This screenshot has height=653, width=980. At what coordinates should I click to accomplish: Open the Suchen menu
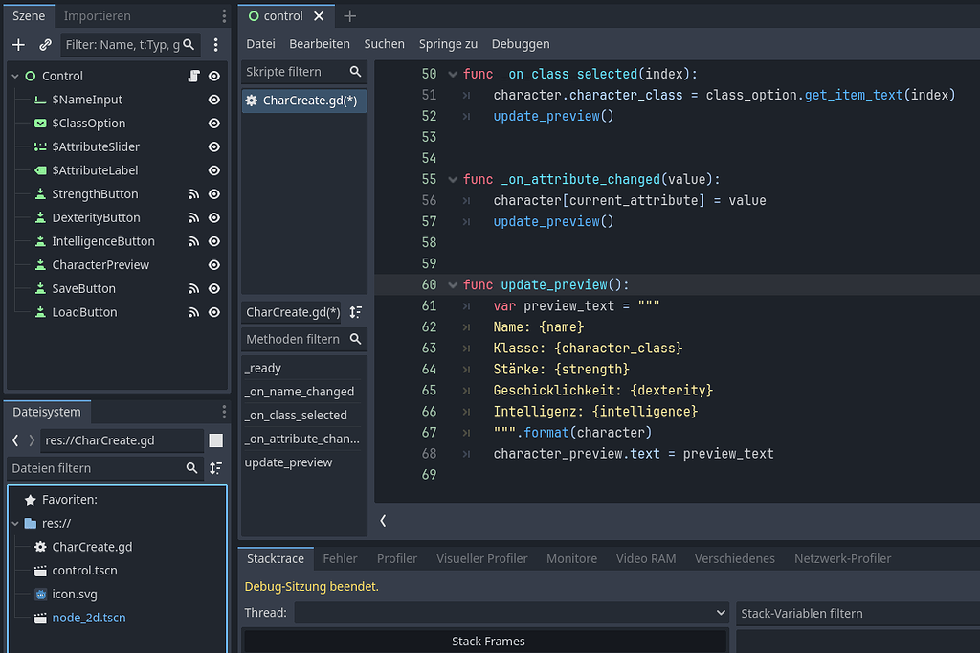(385, 44)
